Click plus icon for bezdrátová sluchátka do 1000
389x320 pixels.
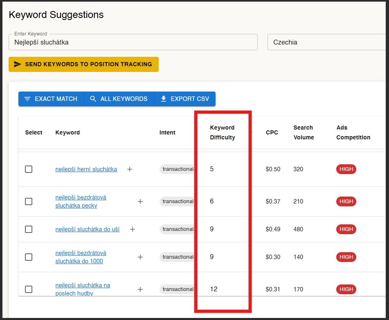point(140,257)
